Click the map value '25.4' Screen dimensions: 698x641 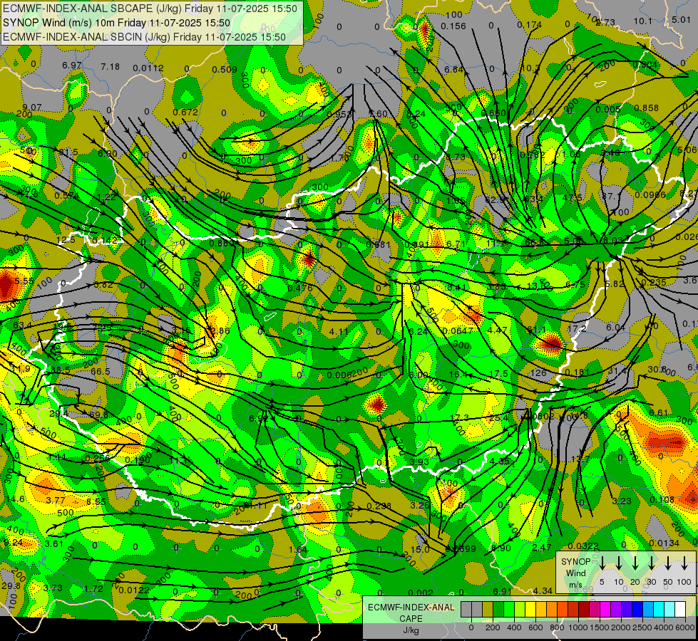coord(498,417)
